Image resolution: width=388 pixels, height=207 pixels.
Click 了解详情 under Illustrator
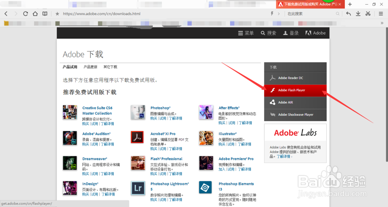[x=244, y=144]
